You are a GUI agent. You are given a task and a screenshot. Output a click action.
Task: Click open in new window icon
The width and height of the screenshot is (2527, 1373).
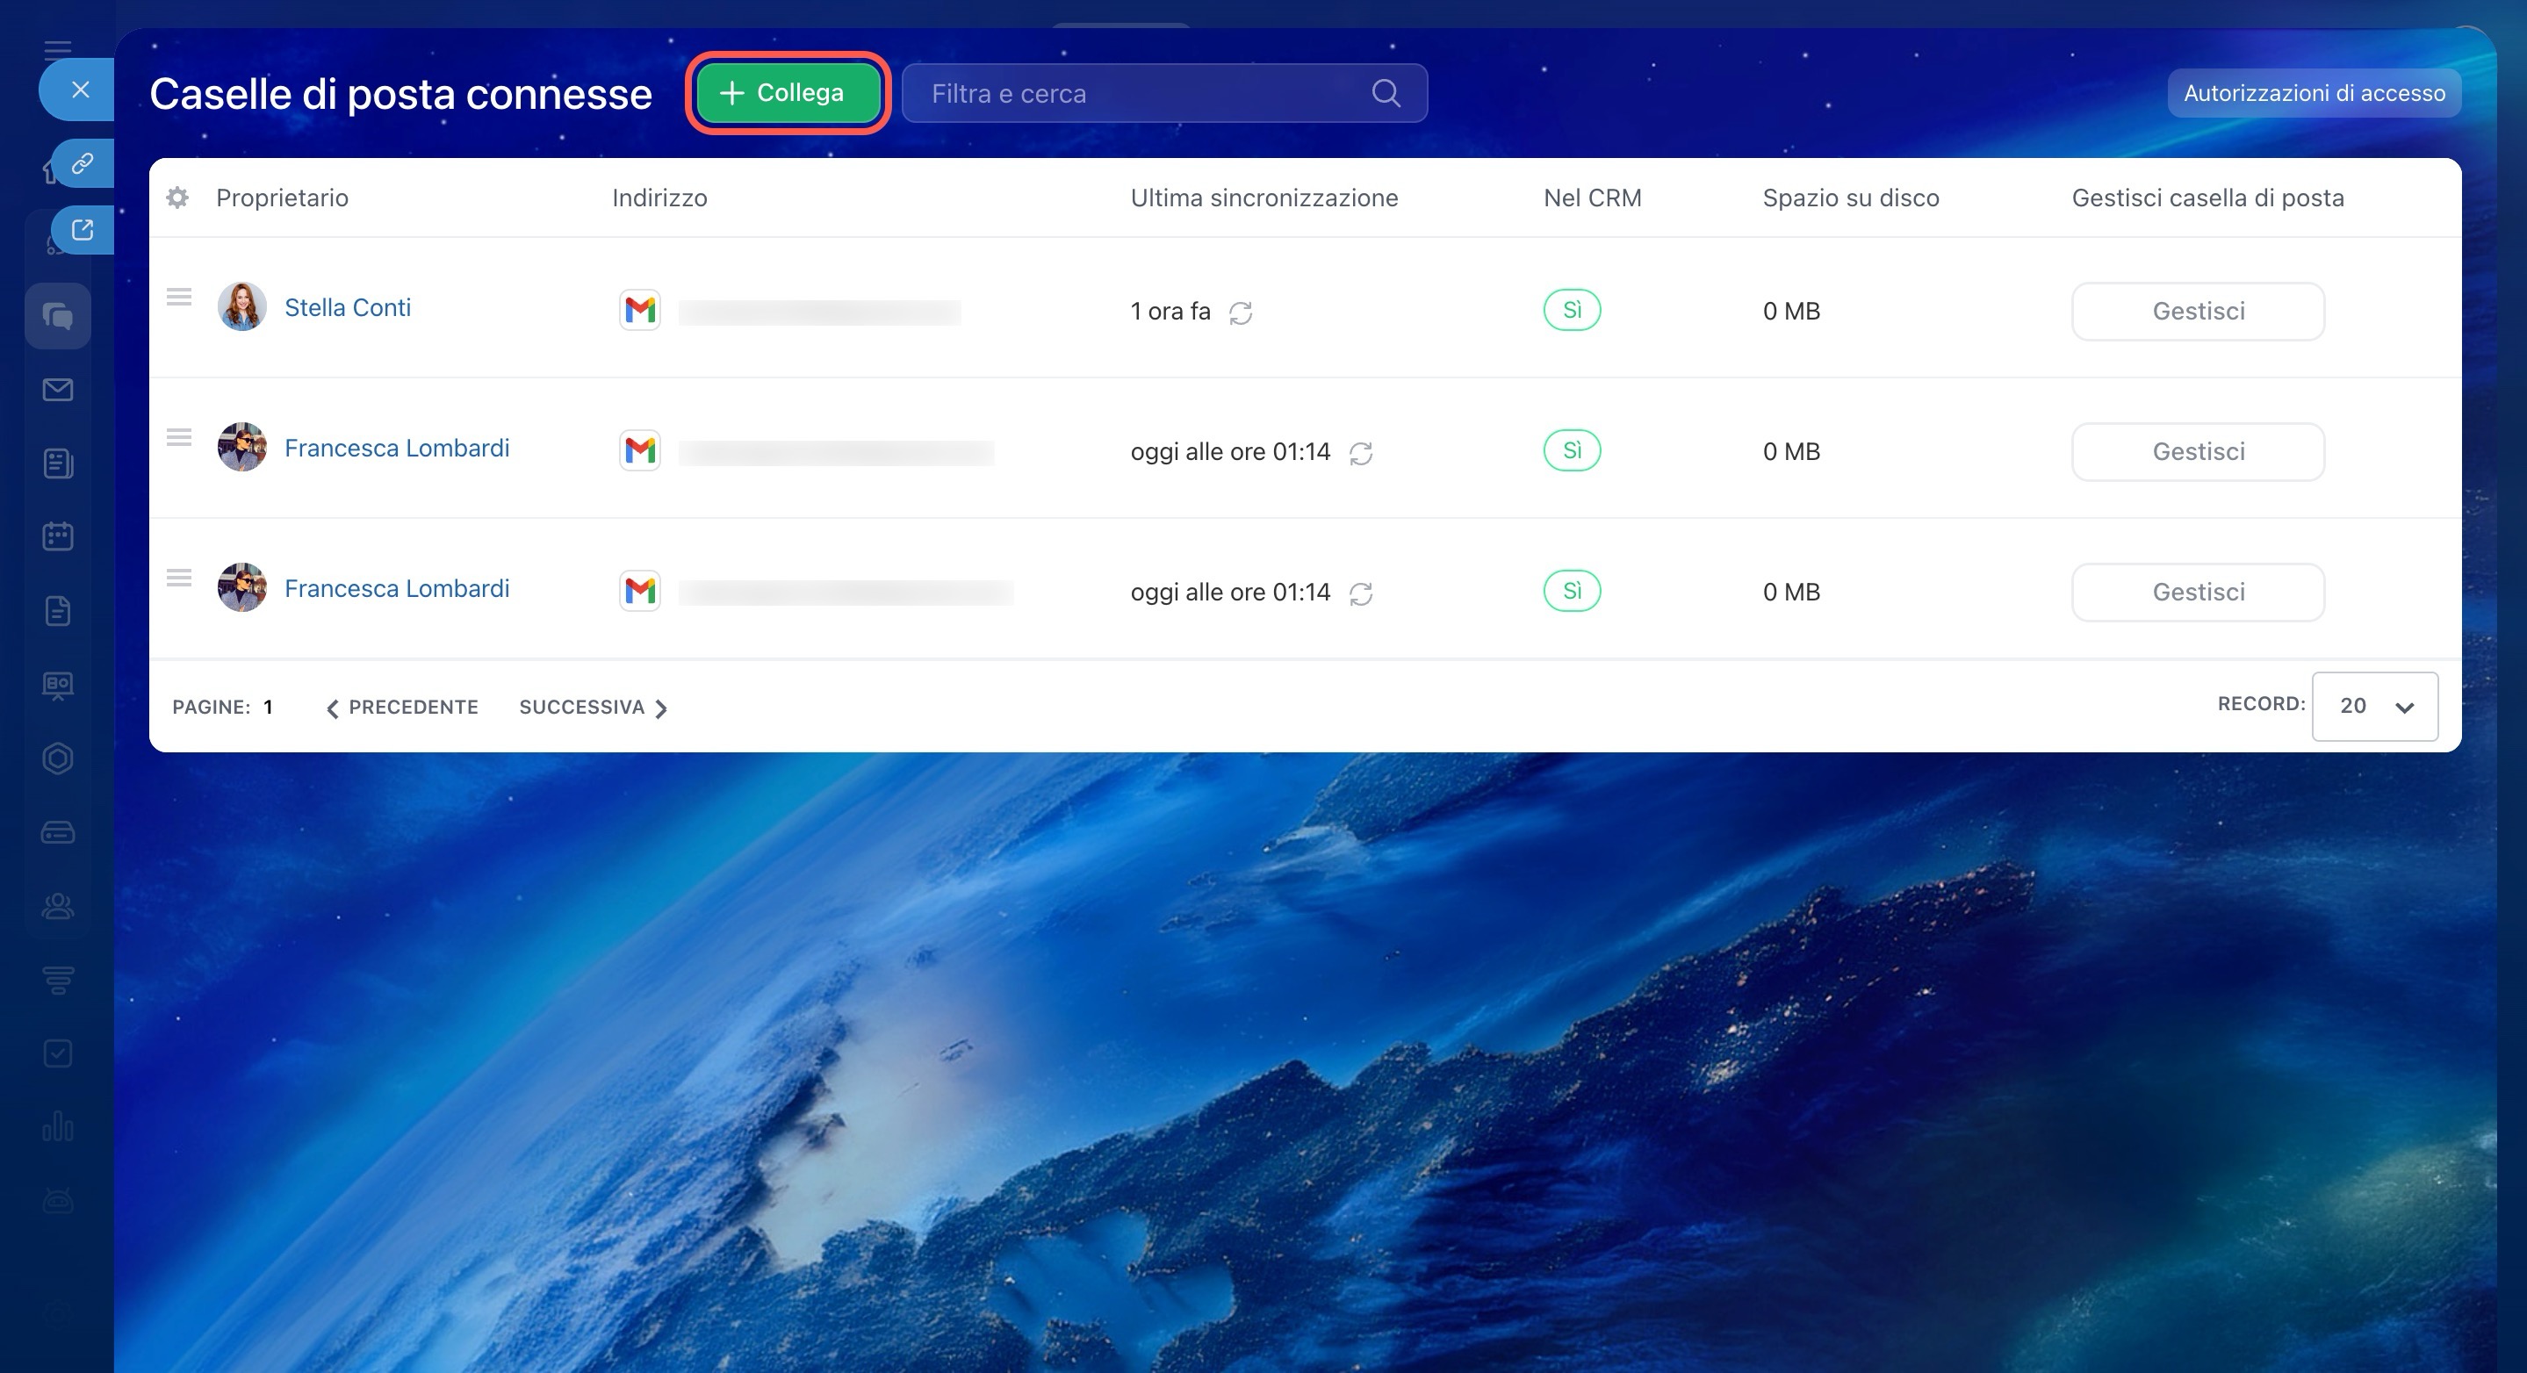pos(83,231)
